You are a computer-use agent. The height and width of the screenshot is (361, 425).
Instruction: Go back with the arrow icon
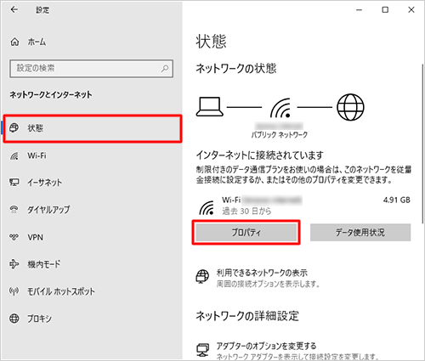coord(14,9)
